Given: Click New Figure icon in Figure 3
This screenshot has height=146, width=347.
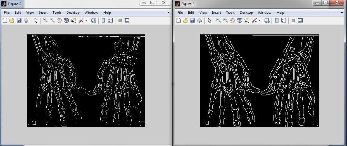Looking at the screenshot, I should tap(178, 21).
